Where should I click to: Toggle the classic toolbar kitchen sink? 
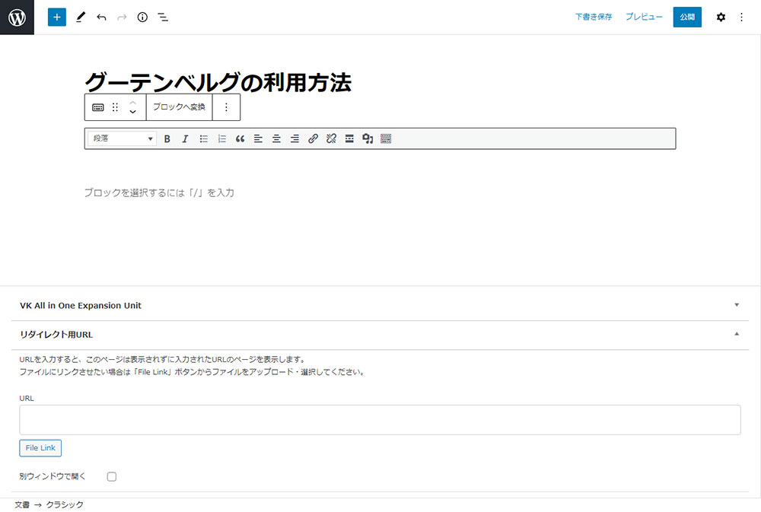[x=386, y=138]
